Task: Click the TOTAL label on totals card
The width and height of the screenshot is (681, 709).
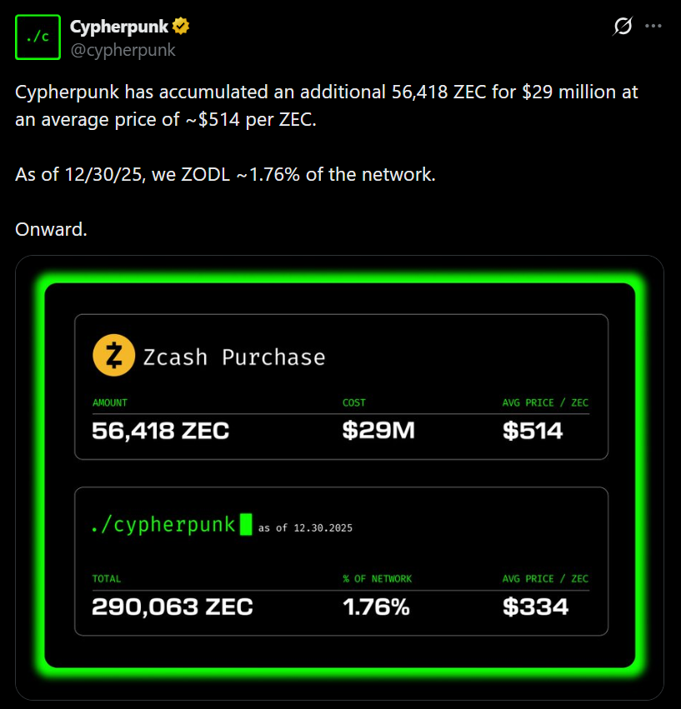Action: click(x=104, y=578)
